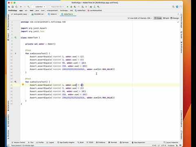Viewport: 196px width, 147px height.
Task: Click 'private val adder' declaration line
Action: tap(40, 44)
